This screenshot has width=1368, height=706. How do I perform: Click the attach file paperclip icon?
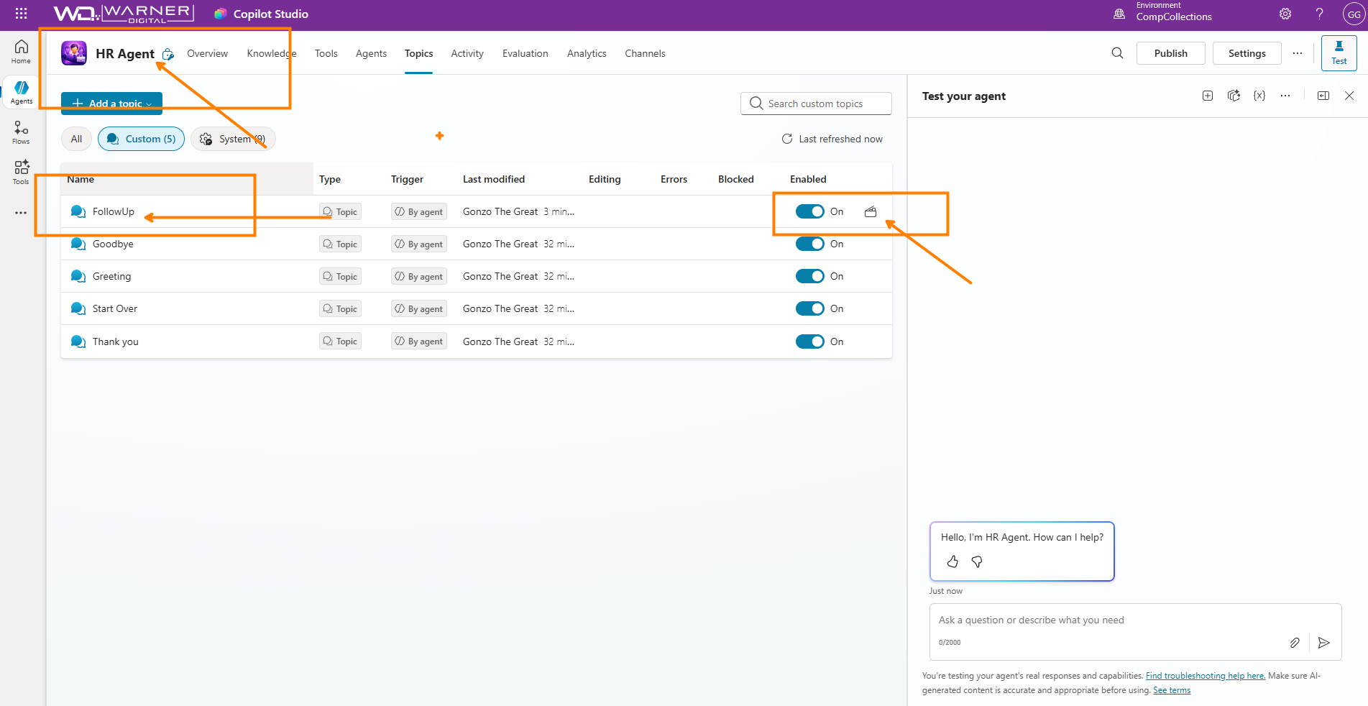point(1294,643)
